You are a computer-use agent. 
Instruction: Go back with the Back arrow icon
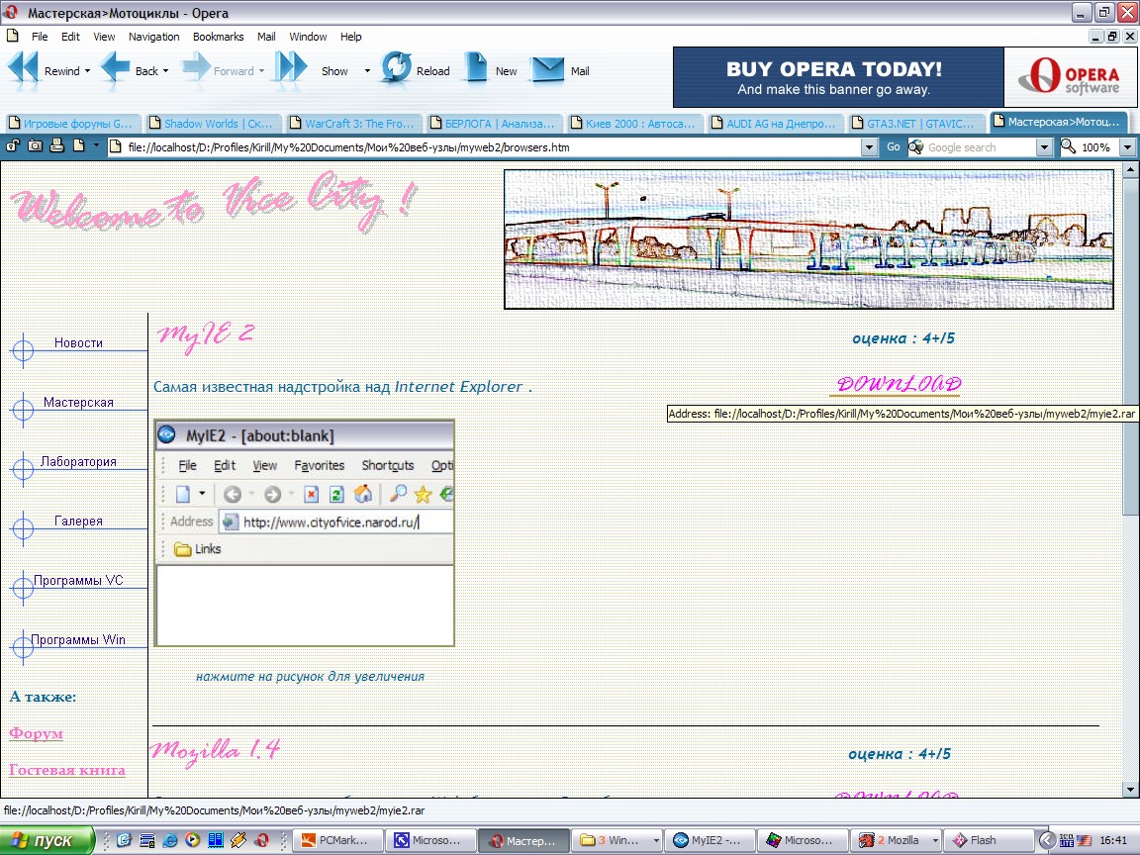(x=115, y=69)
